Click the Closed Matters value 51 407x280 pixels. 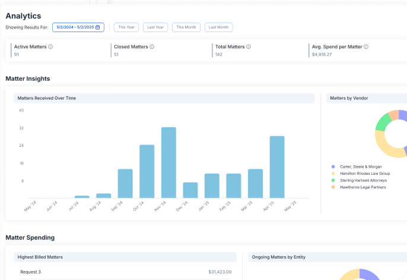point(116,54)
